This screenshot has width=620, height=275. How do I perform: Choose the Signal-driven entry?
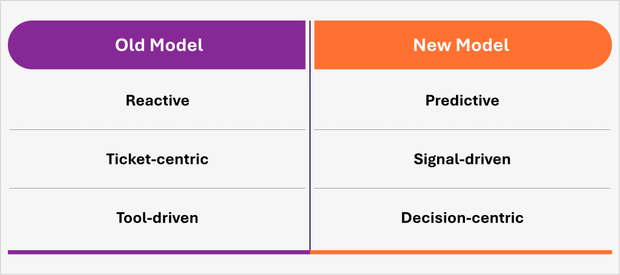(x=462, y=159)
